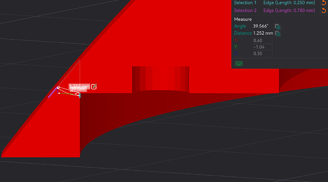328x182 pixels.
Task: Open keyboard shortcuts via the green keyboard icon
Action: click(x=239, y=64)
